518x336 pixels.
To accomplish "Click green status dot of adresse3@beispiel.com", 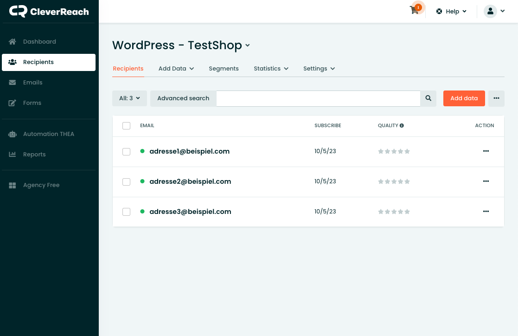I will point(142,211).
